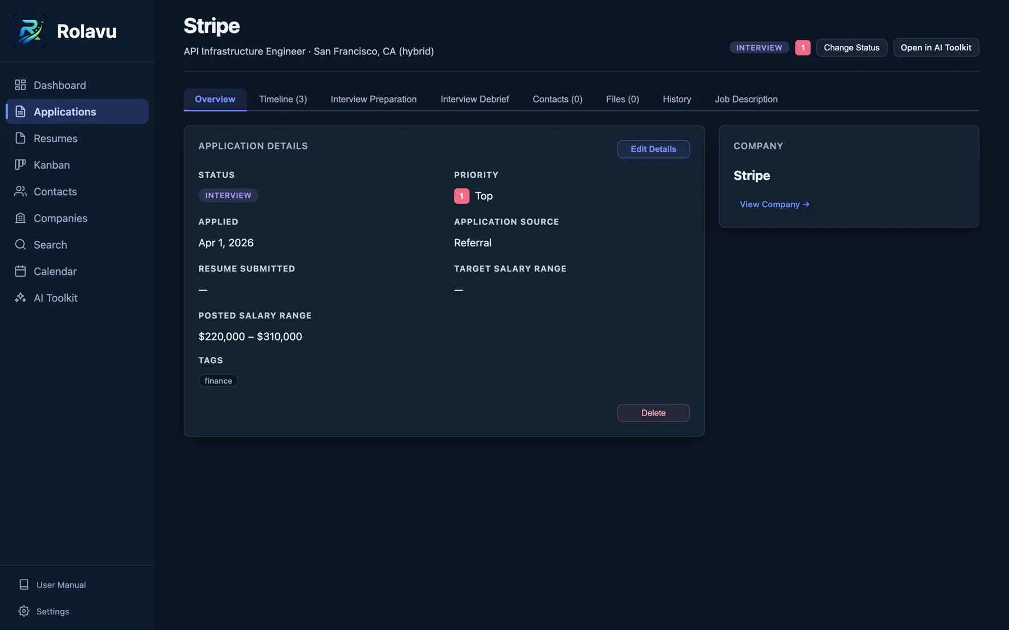Open the Change Status dropdown

click(851, 48)
